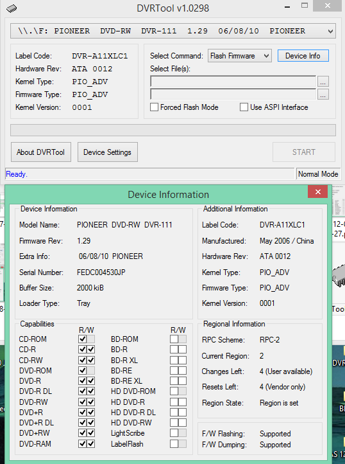Enable Use ASPI Interface checkbox
The image size is (345, 464).
(x=244, y=107)
